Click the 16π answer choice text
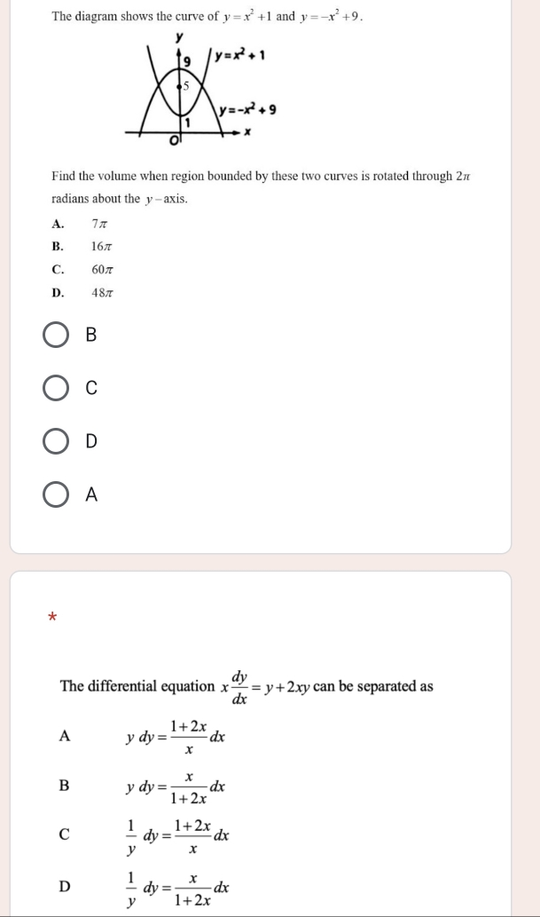 point(100,246)
